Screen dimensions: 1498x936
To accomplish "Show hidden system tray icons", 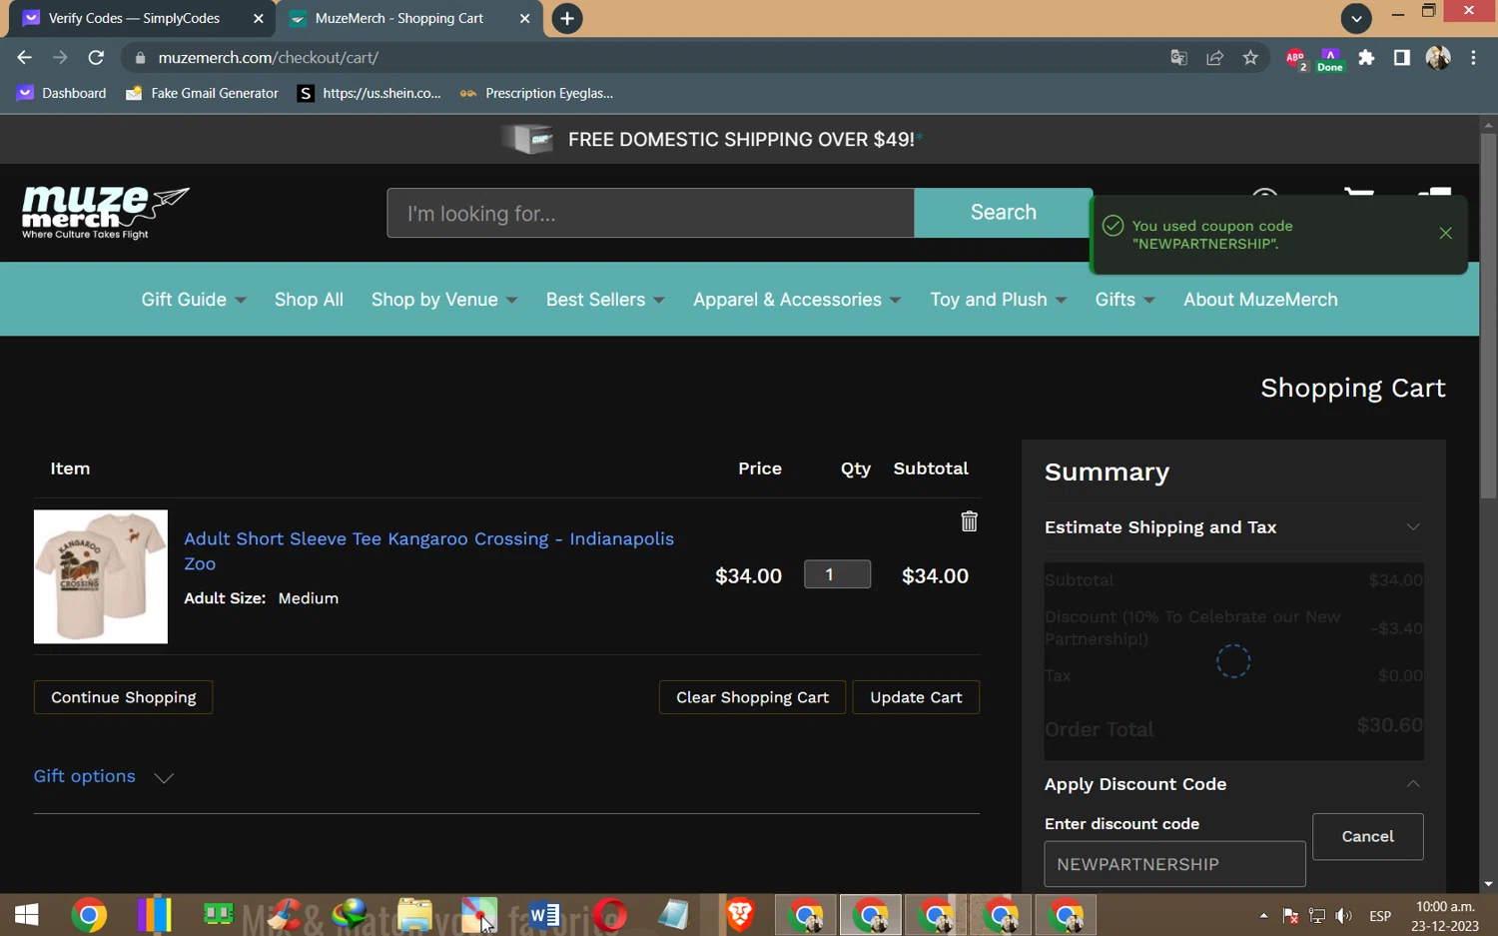I will coord(1263,916).
